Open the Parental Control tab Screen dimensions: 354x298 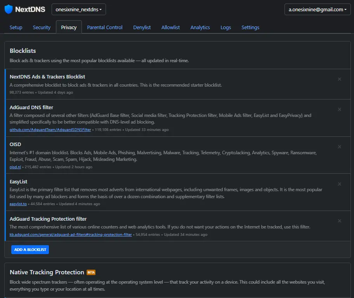click(105, 27)
